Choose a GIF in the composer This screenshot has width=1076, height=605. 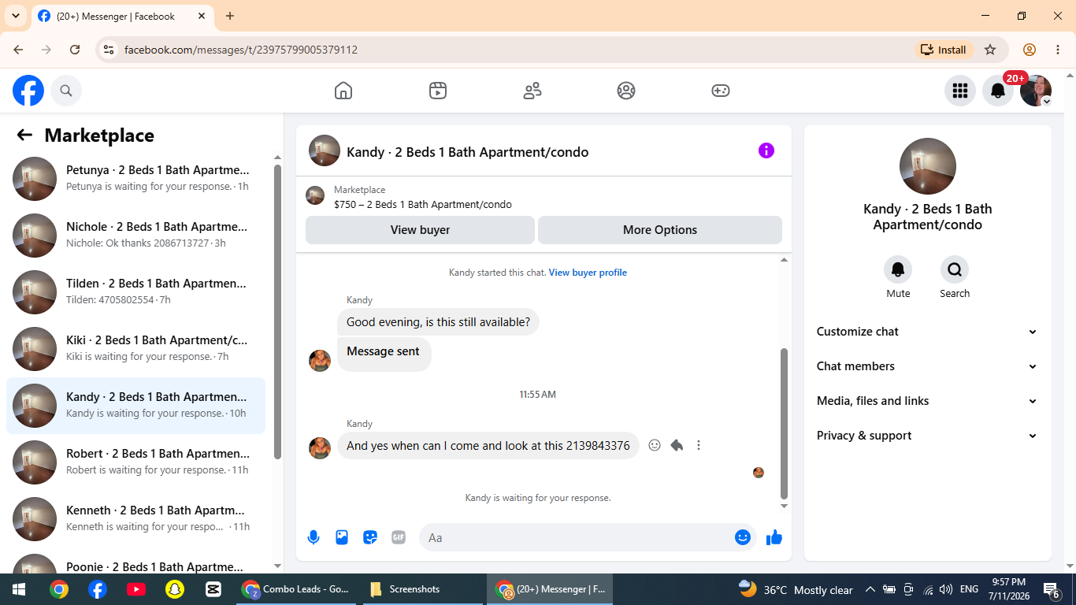(399, 537)
